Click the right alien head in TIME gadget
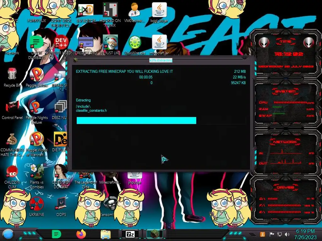Image resolution: width=322 pixels, height=241 pixels. click(x=309, y=42)
